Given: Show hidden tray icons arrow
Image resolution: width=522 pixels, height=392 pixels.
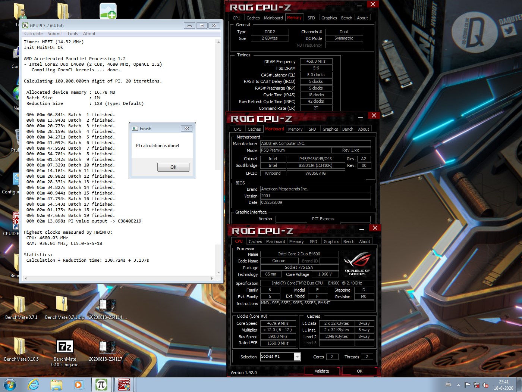Looking at the screenshot, I should (458, 385).
